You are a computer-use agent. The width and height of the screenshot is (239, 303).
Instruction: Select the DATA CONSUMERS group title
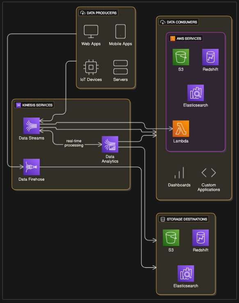point(182,22)
